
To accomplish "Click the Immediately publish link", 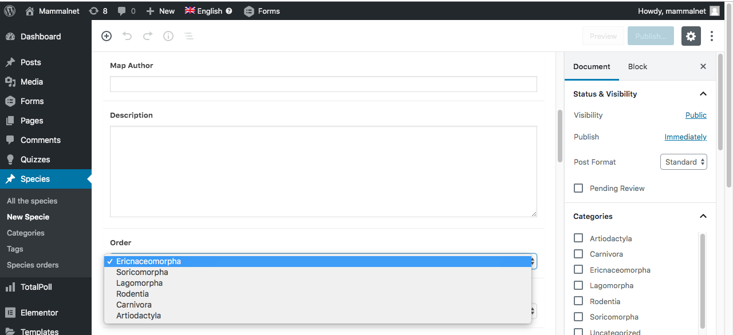I will click(685, 137).
